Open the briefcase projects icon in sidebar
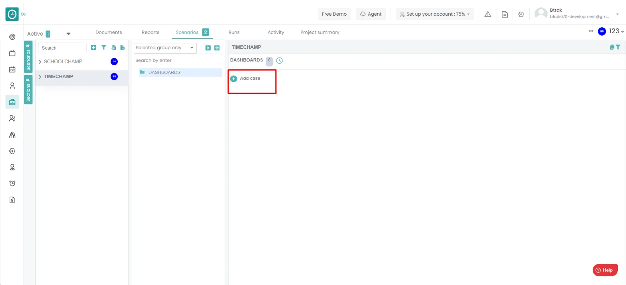The height and width of the screenshot is (285, 626). tap(12, 102)
